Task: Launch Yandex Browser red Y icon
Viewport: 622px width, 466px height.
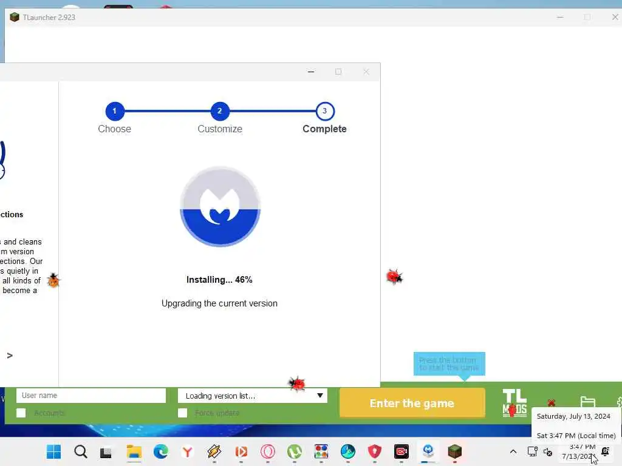Action: (187, 451)
